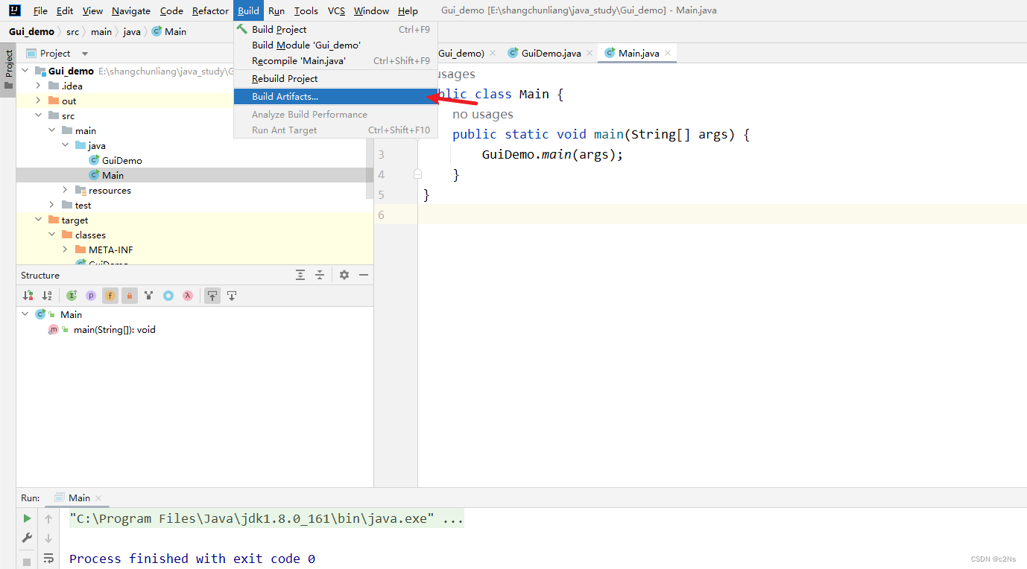
Task: Close the GuiDemo.java editor tab
Action: 589,53
